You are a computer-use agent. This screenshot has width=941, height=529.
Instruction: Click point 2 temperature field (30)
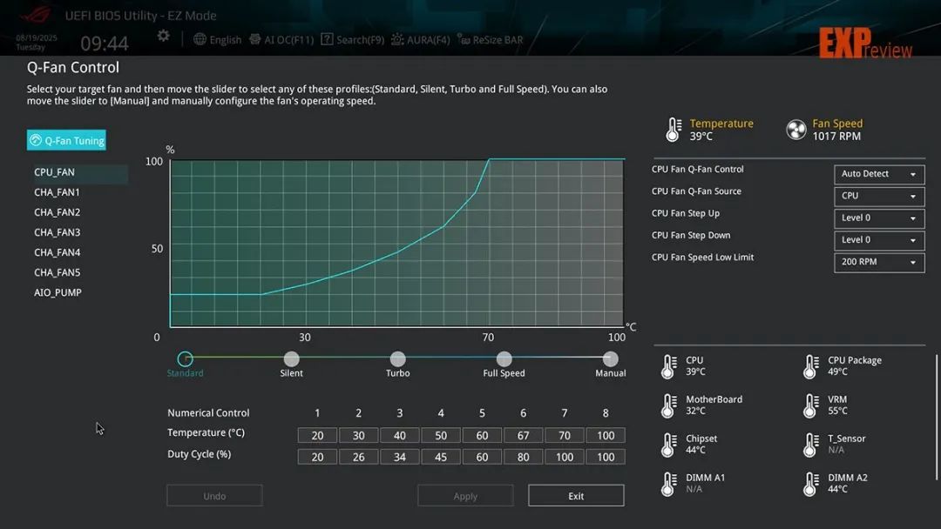tap(358, 436)
